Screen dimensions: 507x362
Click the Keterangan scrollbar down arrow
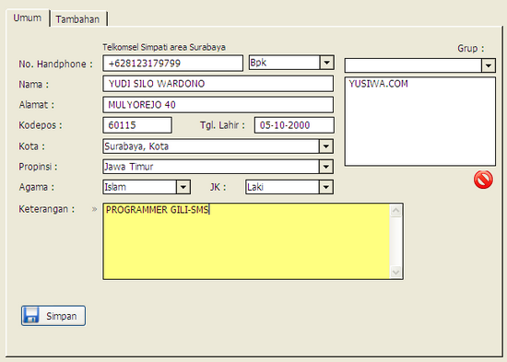point(395,272)
